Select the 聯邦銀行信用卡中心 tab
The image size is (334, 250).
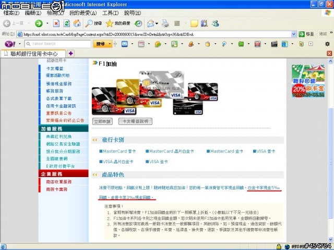pos(33,54)
